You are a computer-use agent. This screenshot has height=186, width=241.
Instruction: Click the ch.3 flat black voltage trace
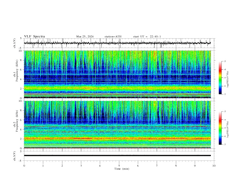(117, 156)
